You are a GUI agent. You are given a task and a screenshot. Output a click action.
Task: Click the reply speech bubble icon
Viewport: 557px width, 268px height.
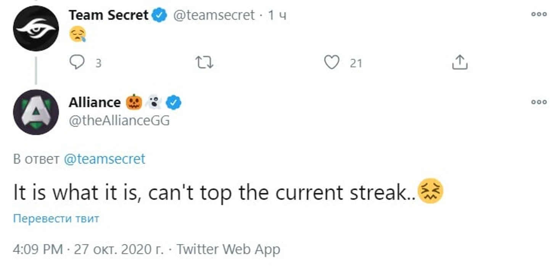[77, 62]
